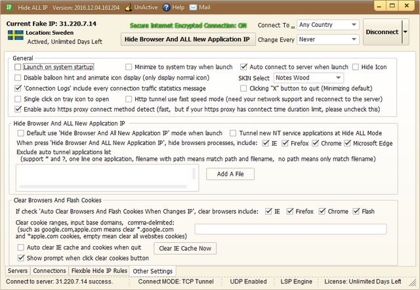Tick the Hide Icon checkbox
Viewport: 420px width, 290px height.
356,67
